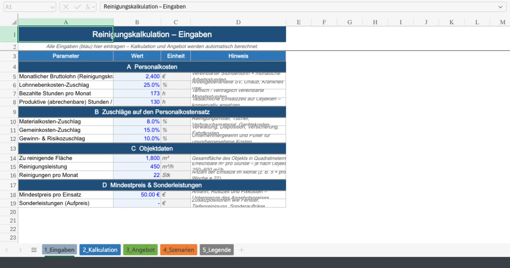Viewport: 510px width, 268px height.
Task: Open the 3_Angebot sheet tab
Action: [x=140, y=250]
